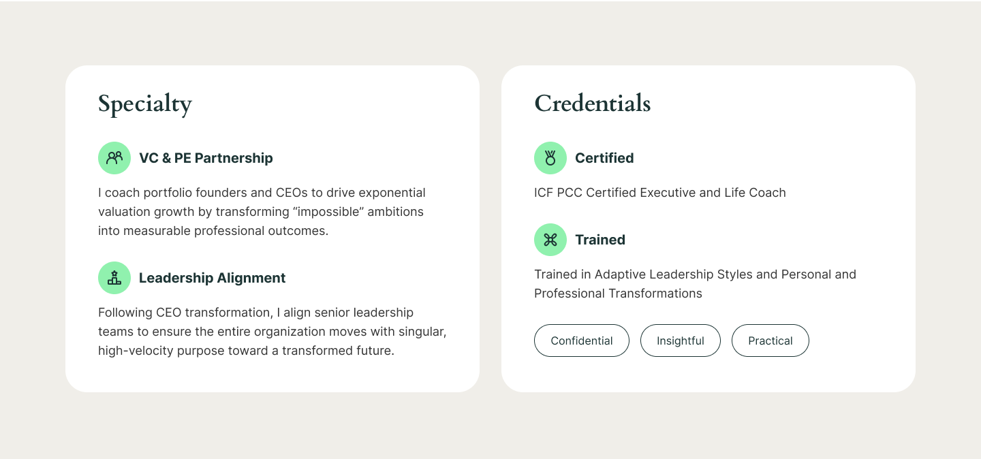
Task: Select the Certified medal icon
Action: click(x=550, y=158)
